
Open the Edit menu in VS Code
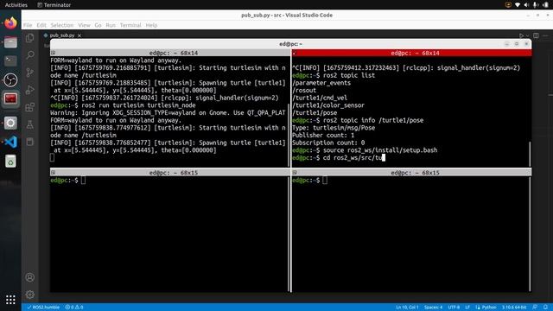point(41,25)
